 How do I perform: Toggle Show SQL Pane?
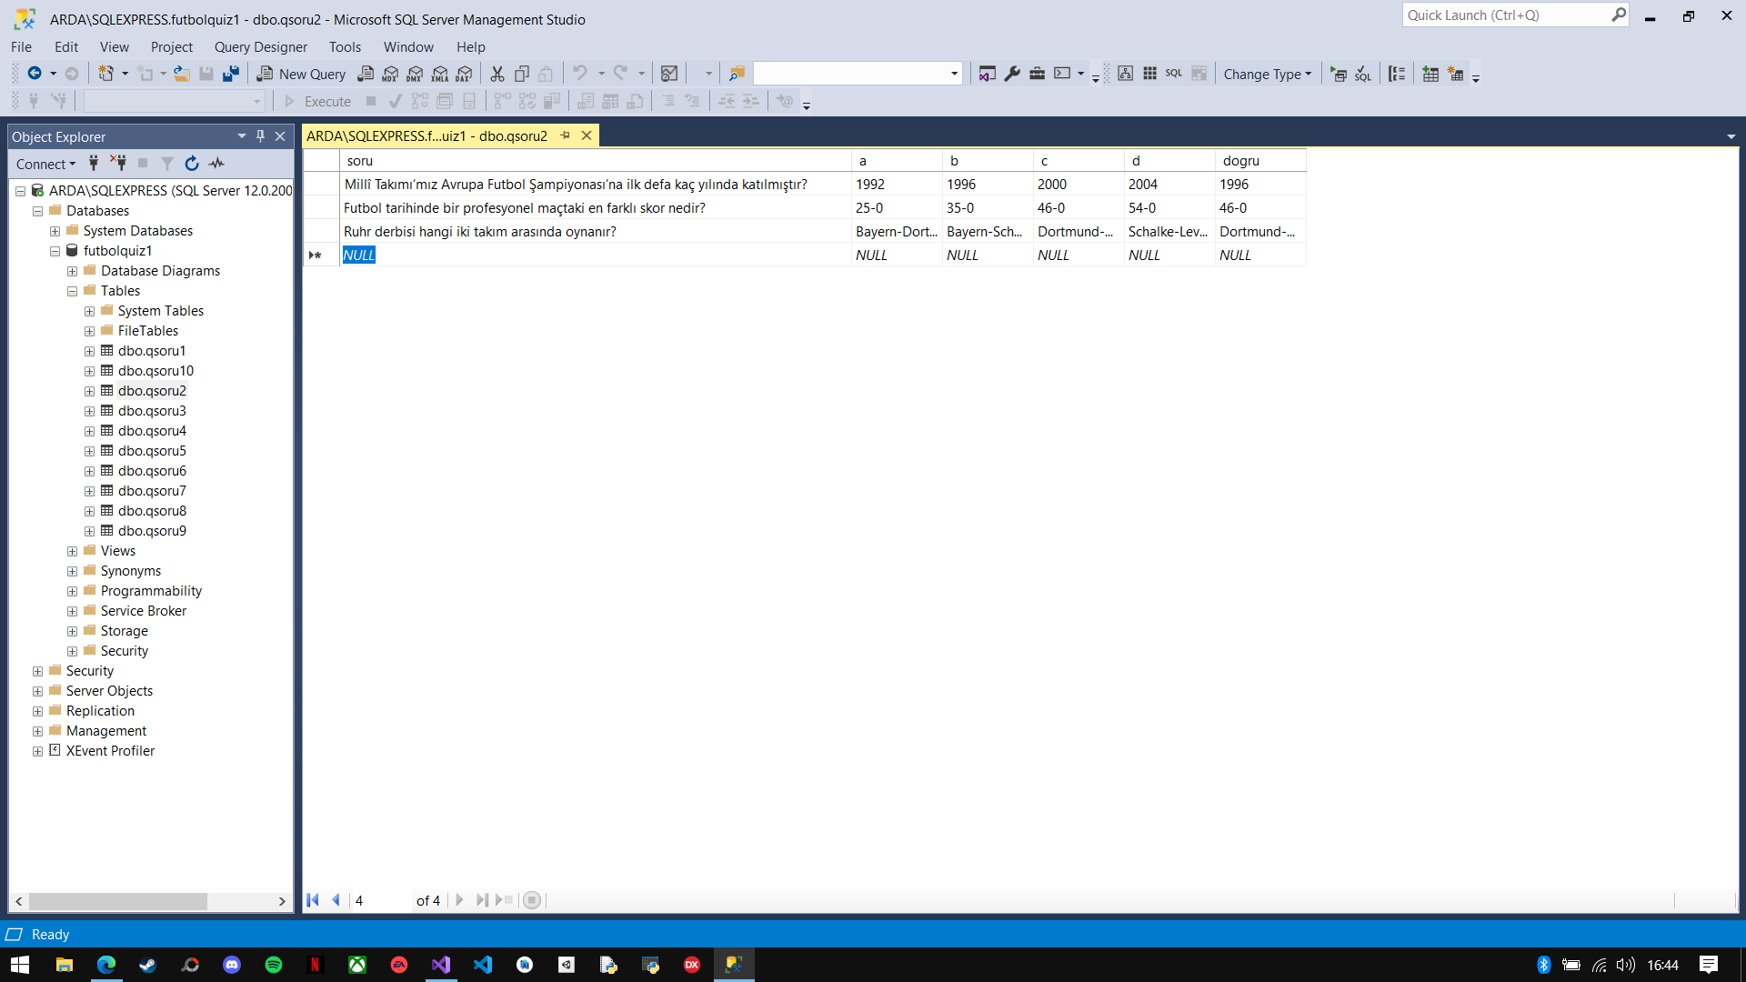click(x=1174, y=74)
